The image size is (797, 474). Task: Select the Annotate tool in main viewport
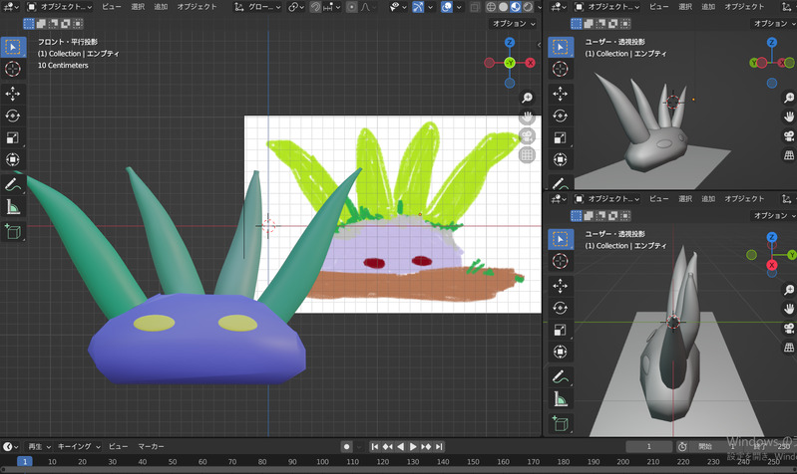(13, 184)
